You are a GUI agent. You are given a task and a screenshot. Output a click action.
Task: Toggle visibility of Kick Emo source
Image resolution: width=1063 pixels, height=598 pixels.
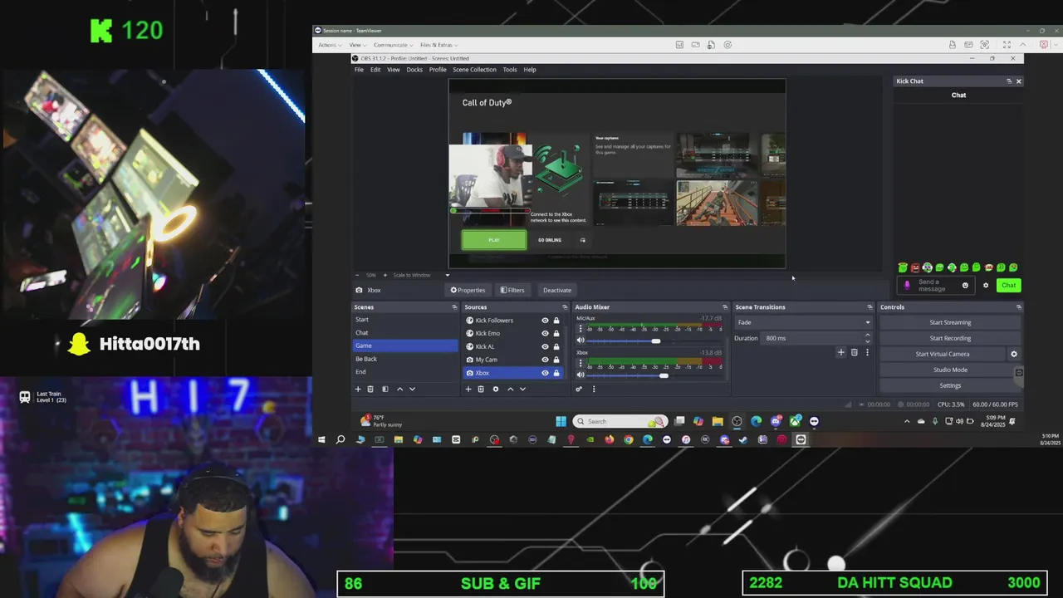(x=545, y=333)
